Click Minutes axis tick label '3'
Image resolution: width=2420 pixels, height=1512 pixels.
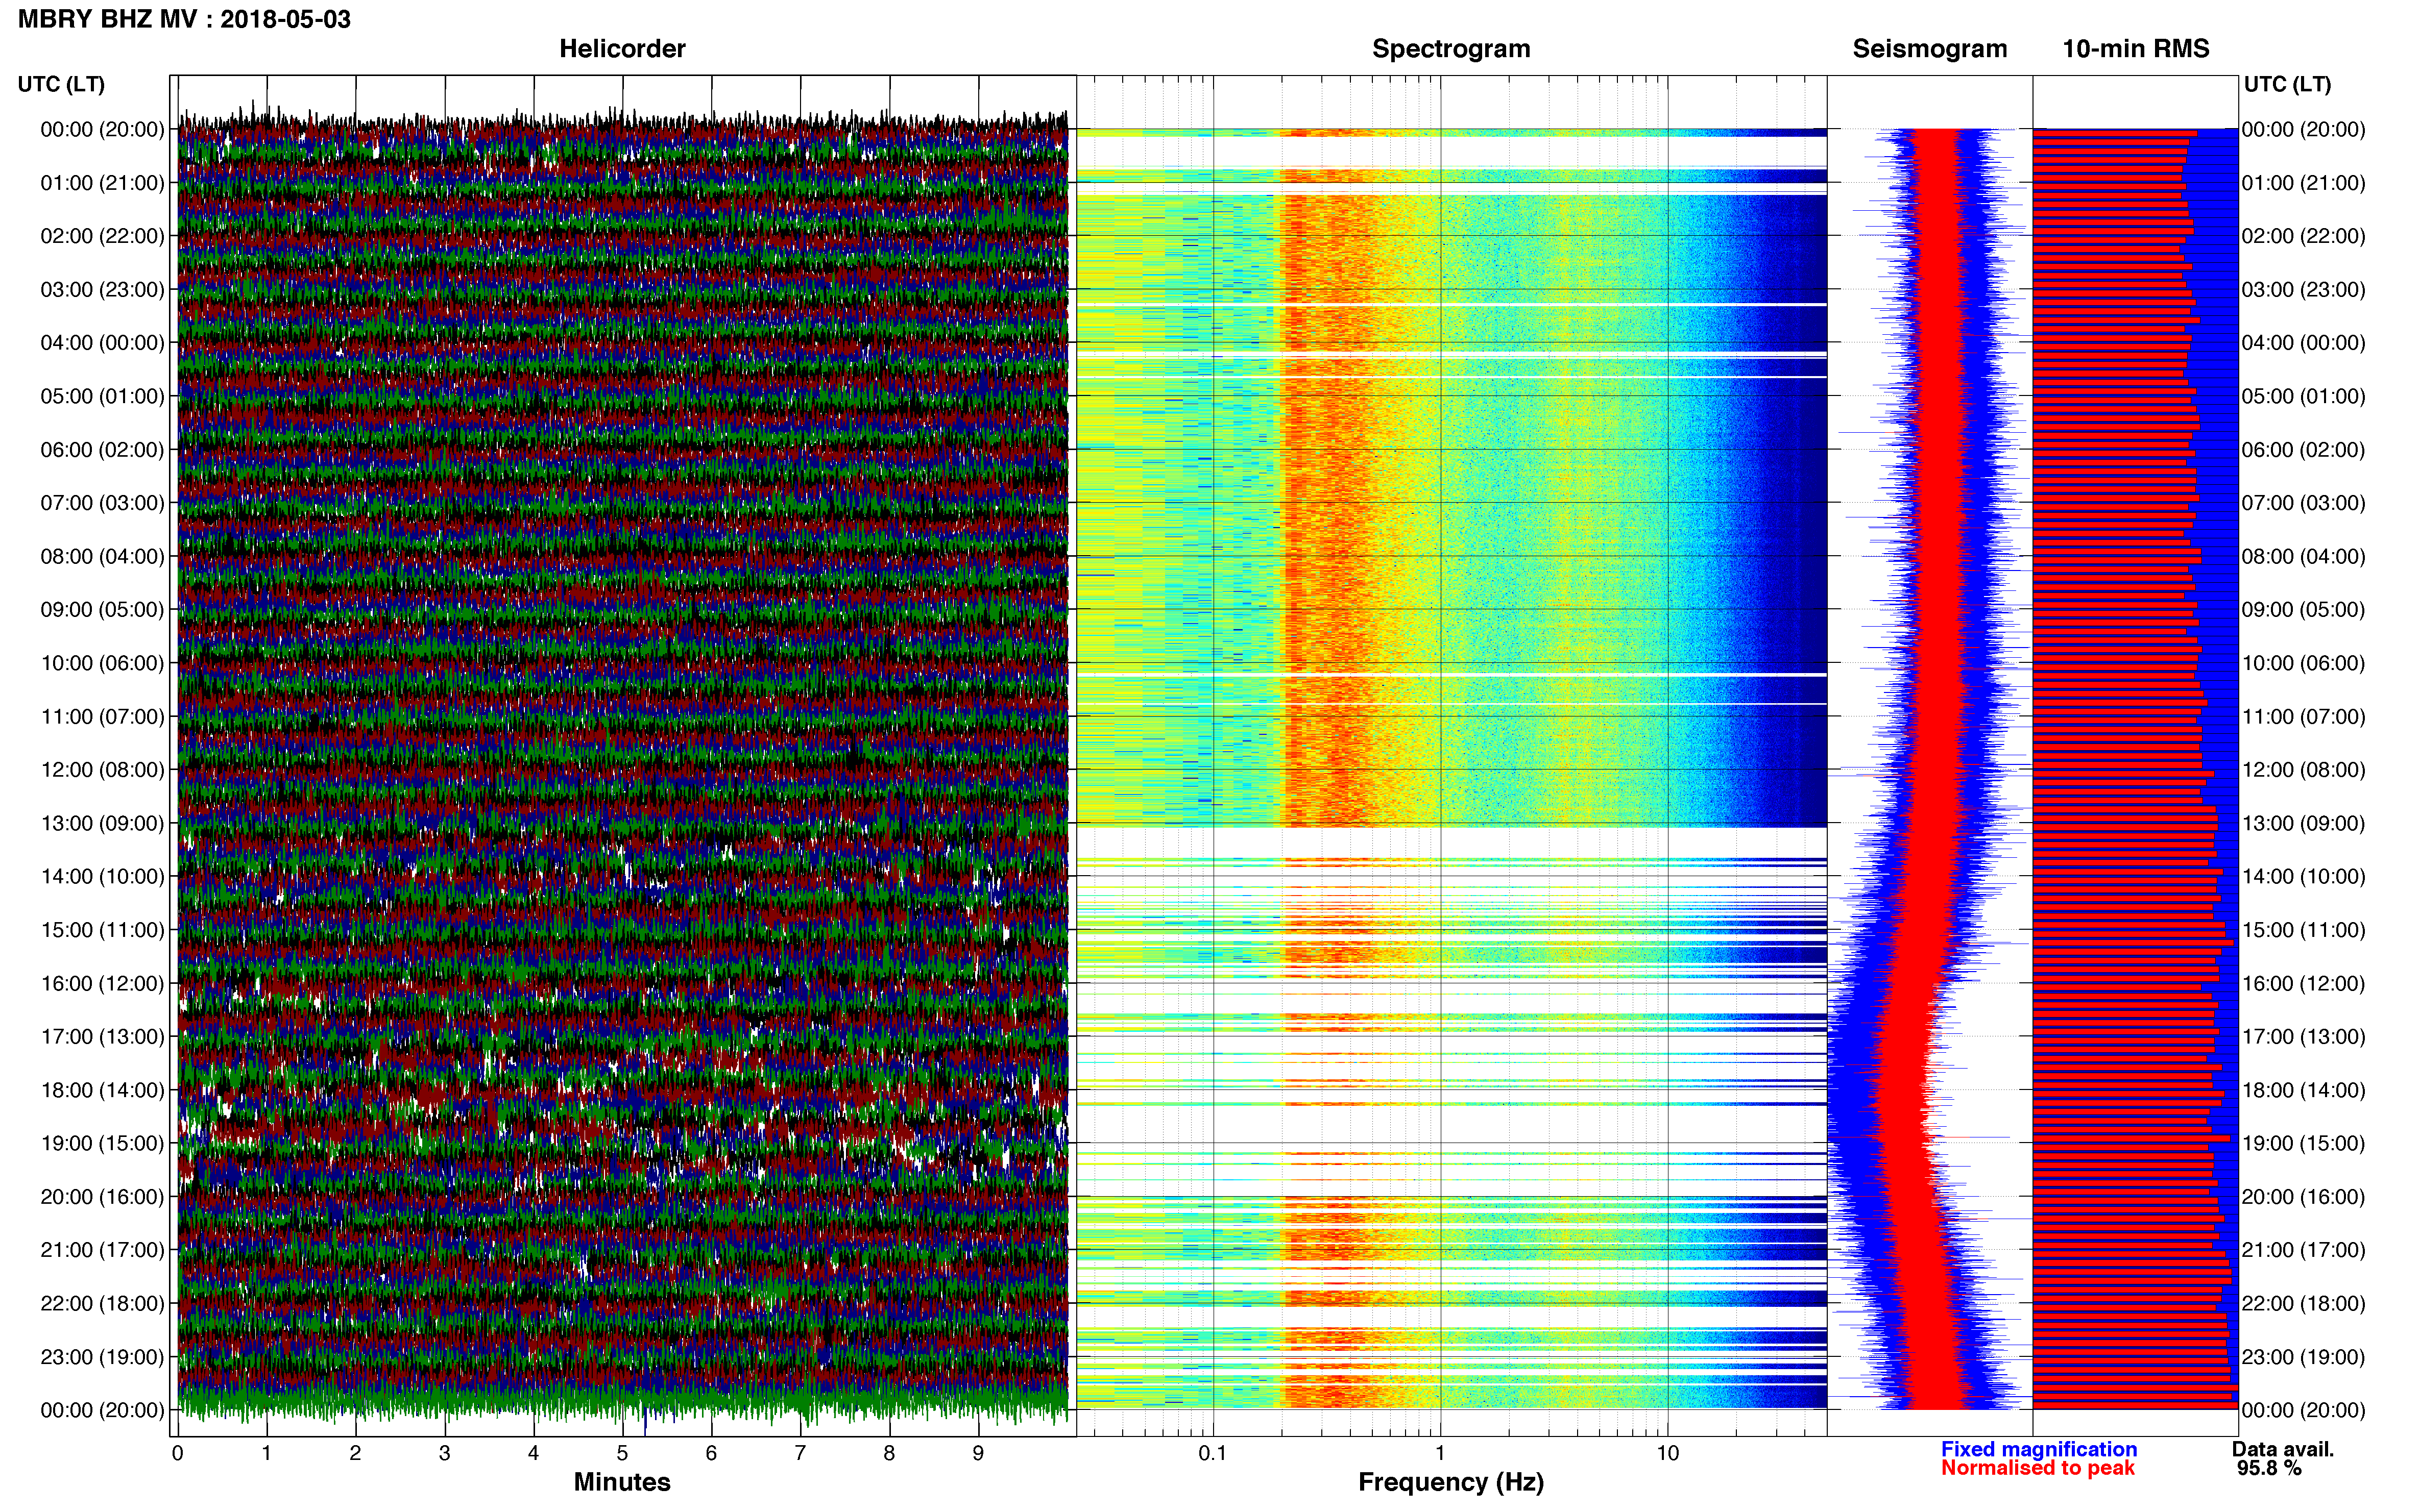(444, 1453)
